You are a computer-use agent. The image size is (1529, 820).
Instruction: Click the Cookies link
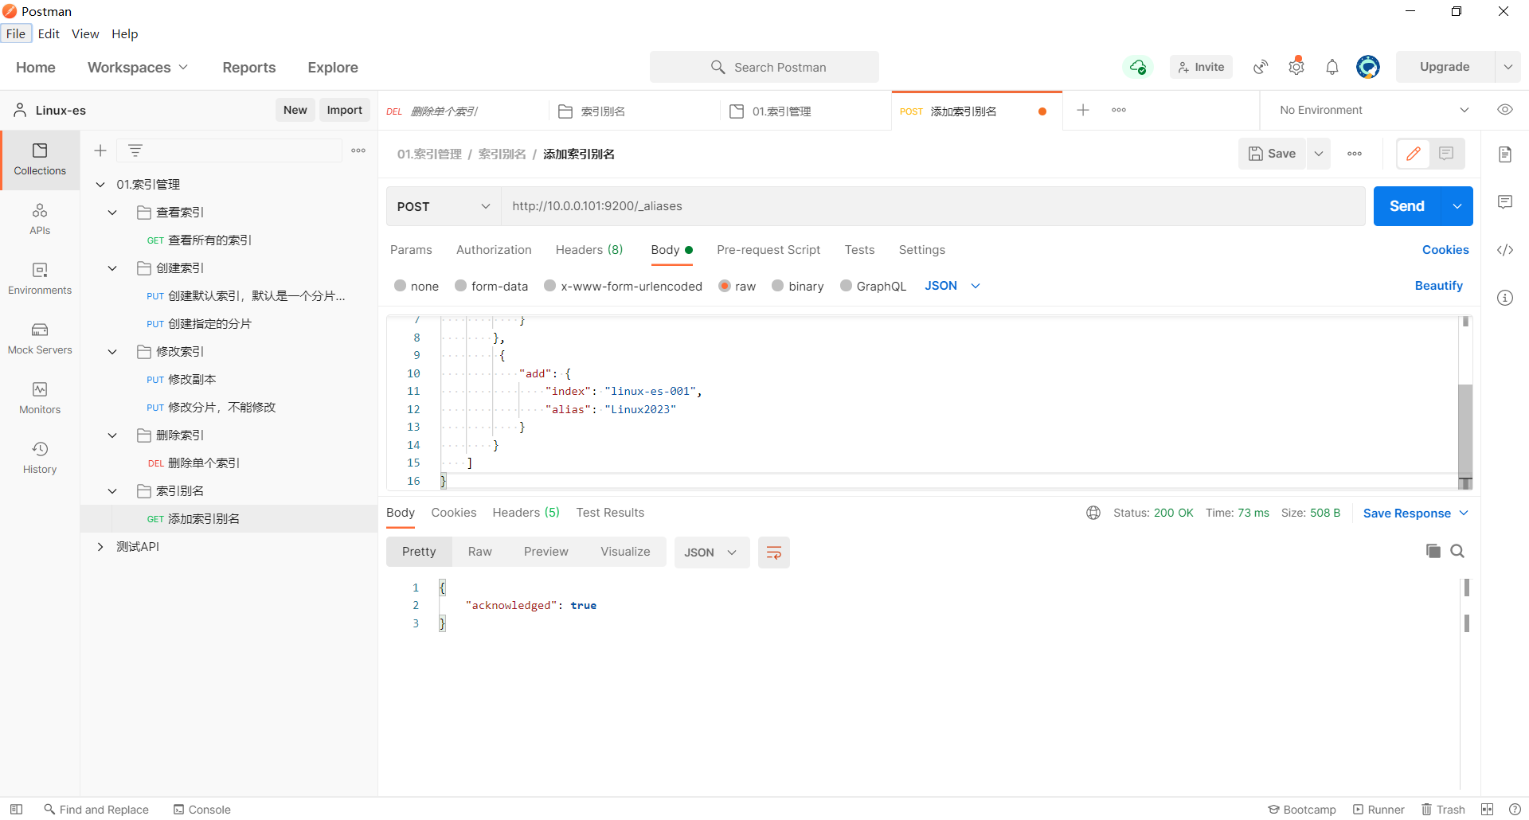pyautogui.click(x=1445, y=250)
